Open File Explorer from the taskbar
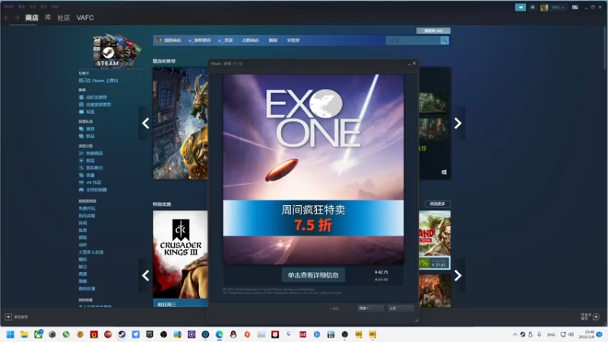 pos(24,334)
